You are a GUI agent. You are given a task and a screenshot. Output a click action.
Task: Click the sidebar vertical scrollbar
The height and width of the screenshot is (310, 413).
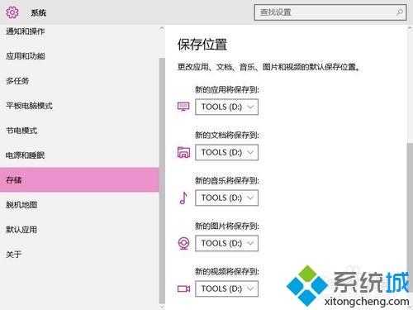pos(162,180)
